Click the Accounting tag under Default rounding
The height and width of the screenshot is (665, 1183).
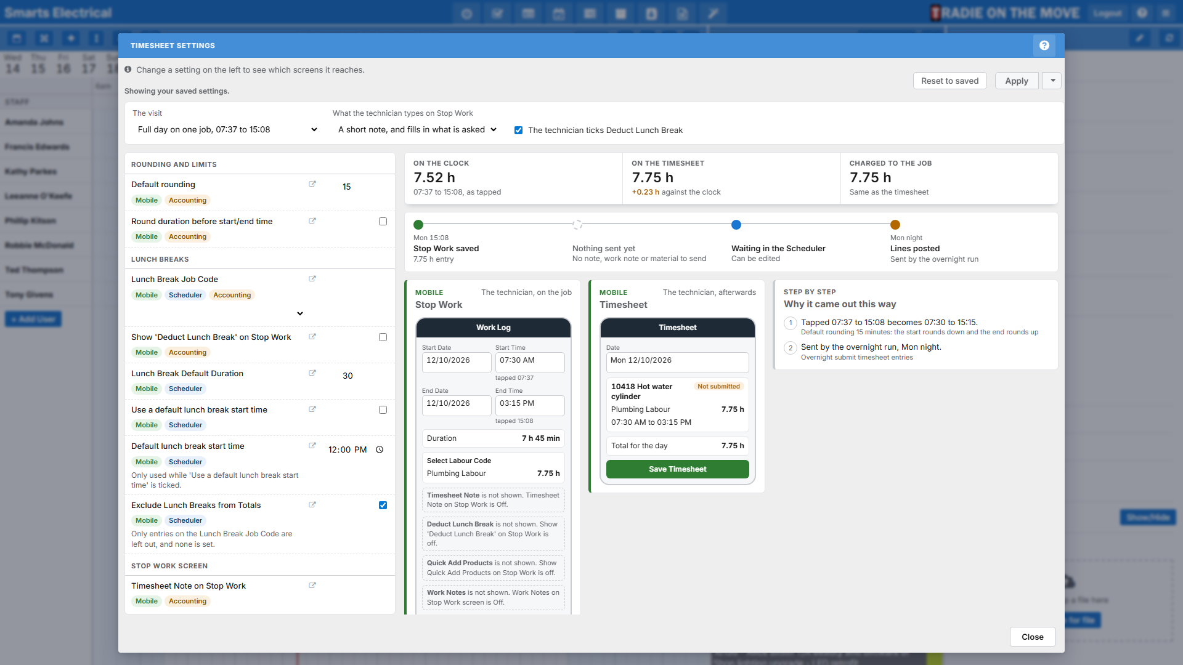(187, 200)
